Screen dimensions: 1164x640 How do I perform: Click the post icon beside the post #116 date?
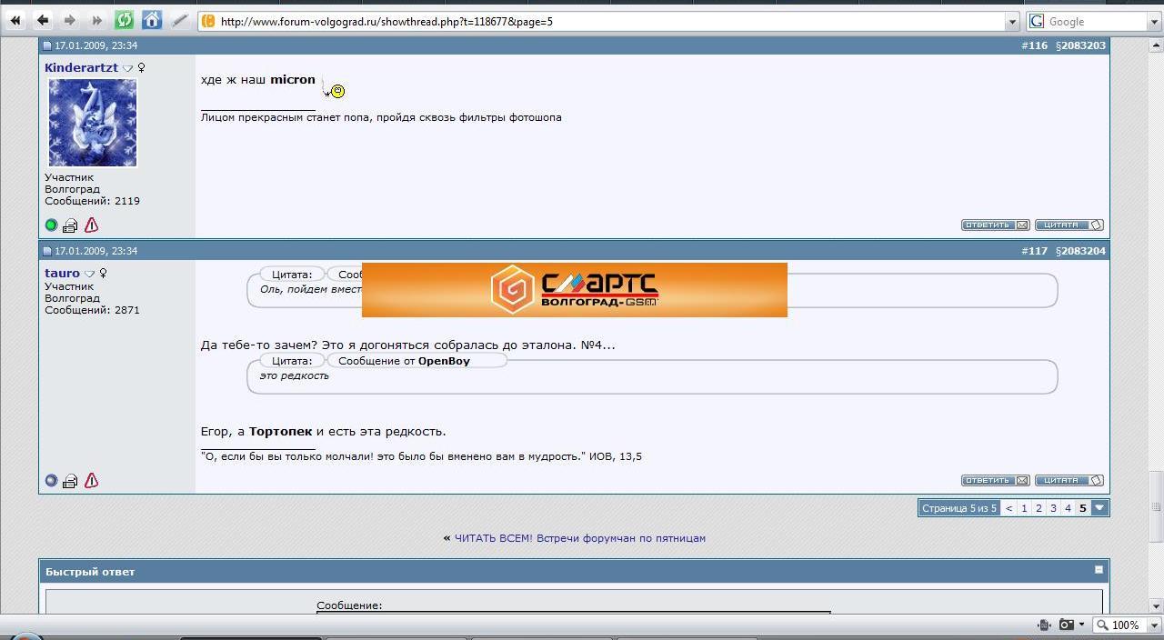pos(47,45)
